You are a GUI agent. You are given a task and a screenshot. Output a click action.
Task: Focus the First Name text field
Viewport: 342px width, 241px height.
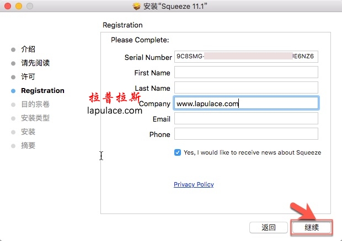pyautogui.click(x=246, y=72)
